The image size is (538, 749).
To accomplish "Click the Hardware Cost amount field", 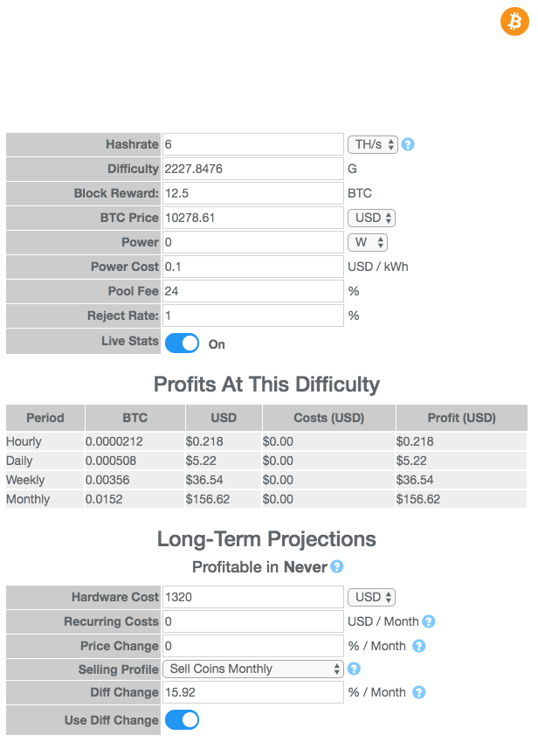I will coord(253,598).
